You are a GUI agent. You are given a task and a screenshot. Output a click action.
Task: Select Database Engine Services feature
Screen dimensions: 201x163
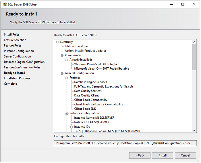90,82
